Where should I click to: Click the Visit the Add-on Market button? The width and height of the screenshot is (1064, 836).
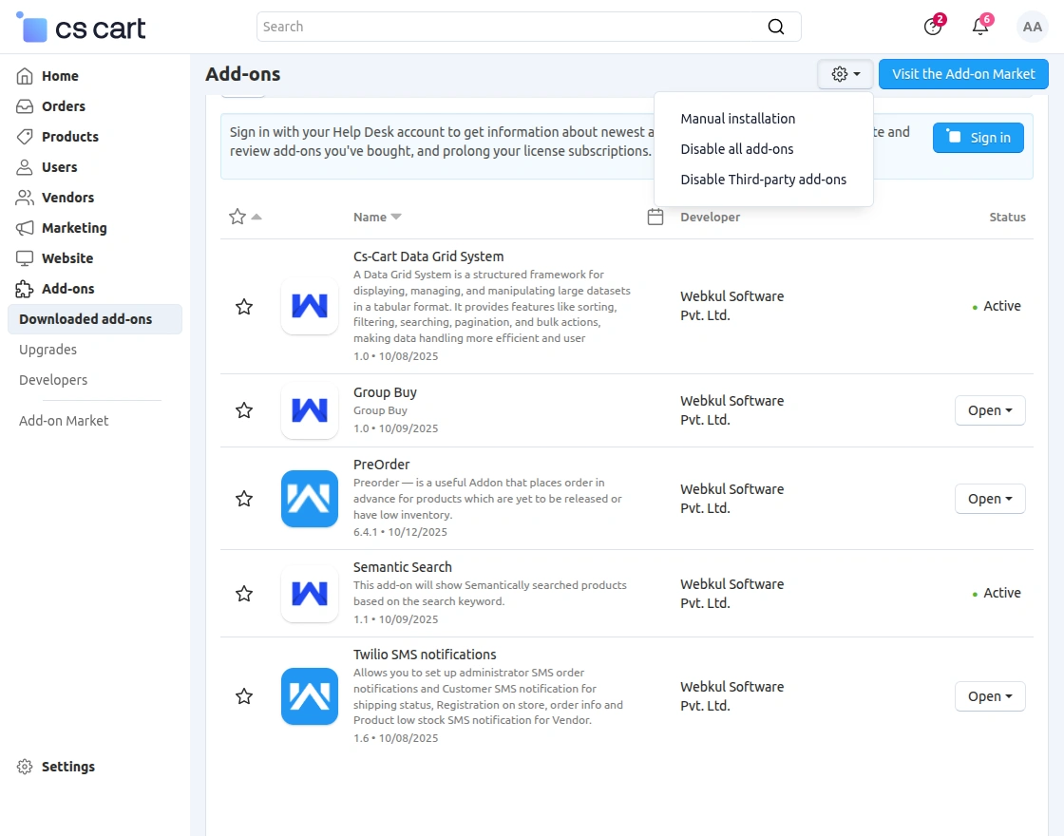tap(963, 73)
